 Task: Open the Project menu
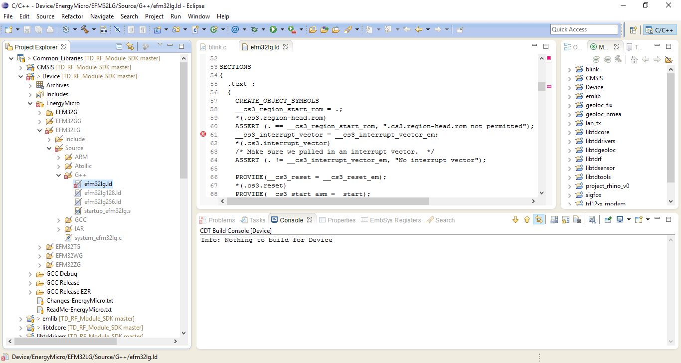tap(154, 16)
